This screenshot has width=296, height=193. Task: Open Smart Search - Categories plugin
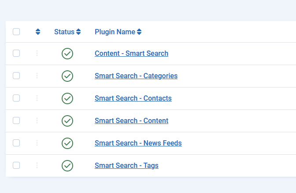point(136,76)
